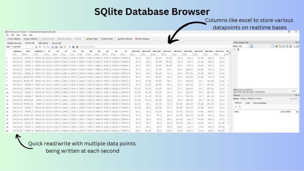Click the printer icon in Edit Database Cell panel
The width and height of the screenshot is (304, 171).
click(x=297, y=46)
